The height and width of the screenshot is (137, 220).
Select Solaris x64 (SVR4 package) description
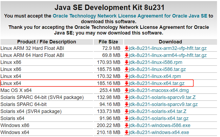click(x=31, y=111)
